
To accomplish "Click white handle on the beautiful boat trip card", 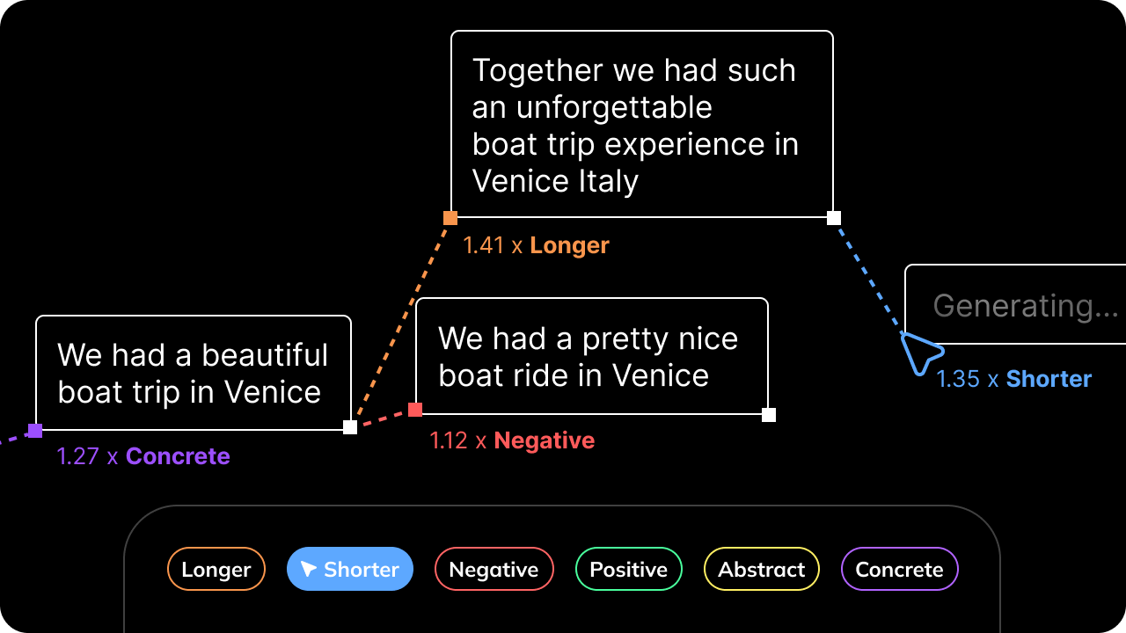I will [350, 427].
